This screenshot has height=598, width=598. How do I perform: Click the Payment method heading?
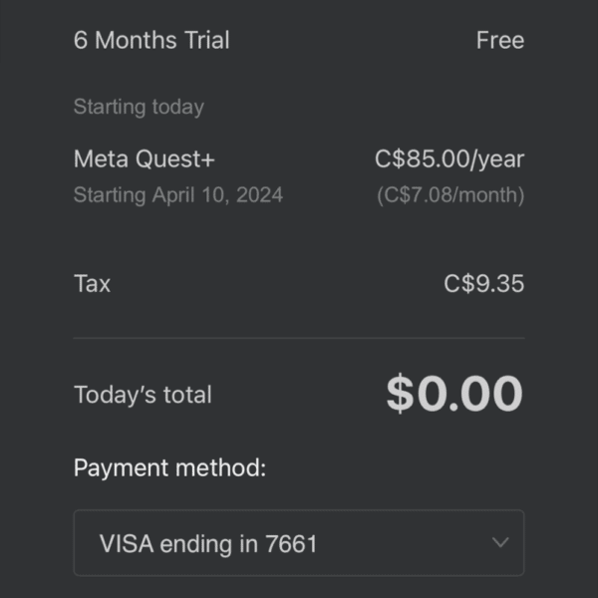(x=169, y=468)
